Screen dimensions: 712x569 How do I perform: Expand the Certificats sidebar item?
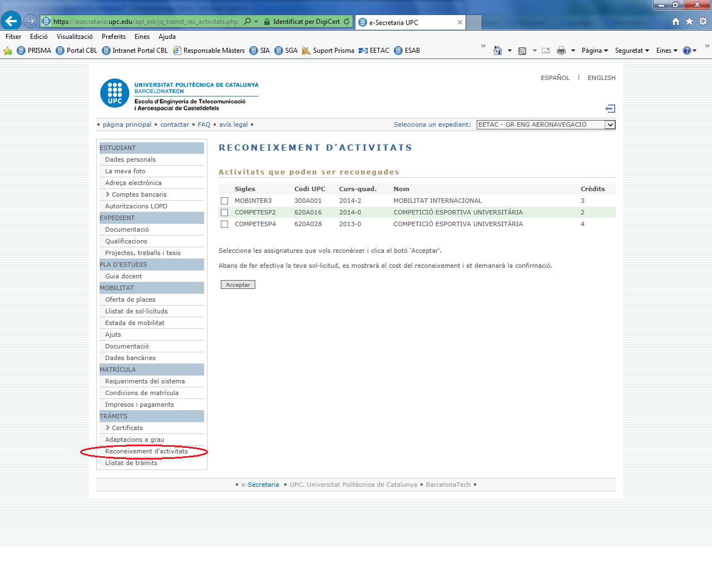124,428
